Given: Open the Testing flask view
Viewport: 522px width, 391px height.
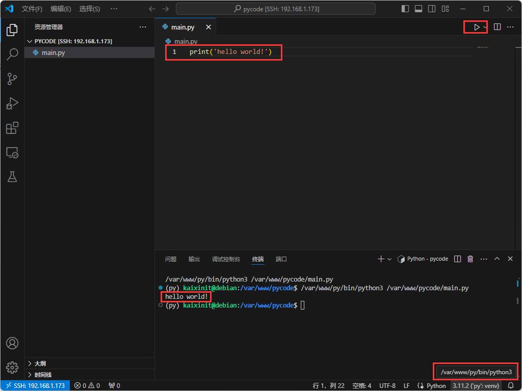Looking at the screenshot, I should tap(12, 177).
